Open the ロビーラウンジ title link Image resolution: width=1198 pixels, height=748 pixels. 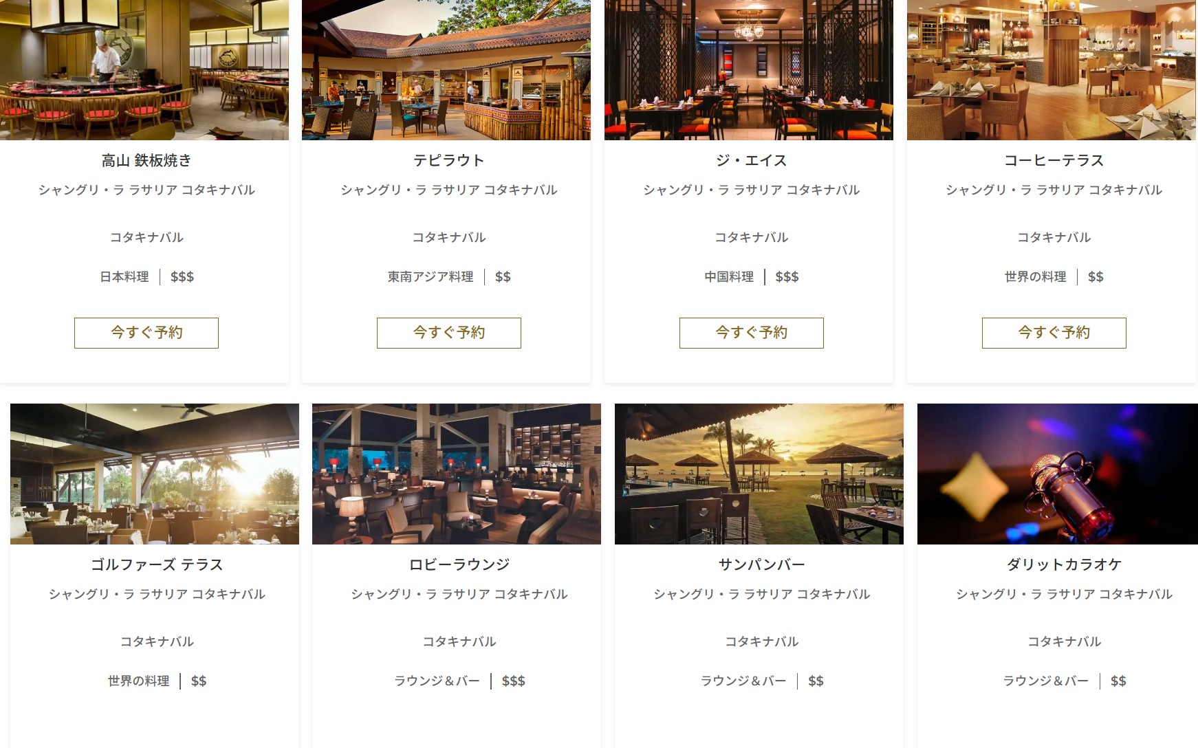459,565
